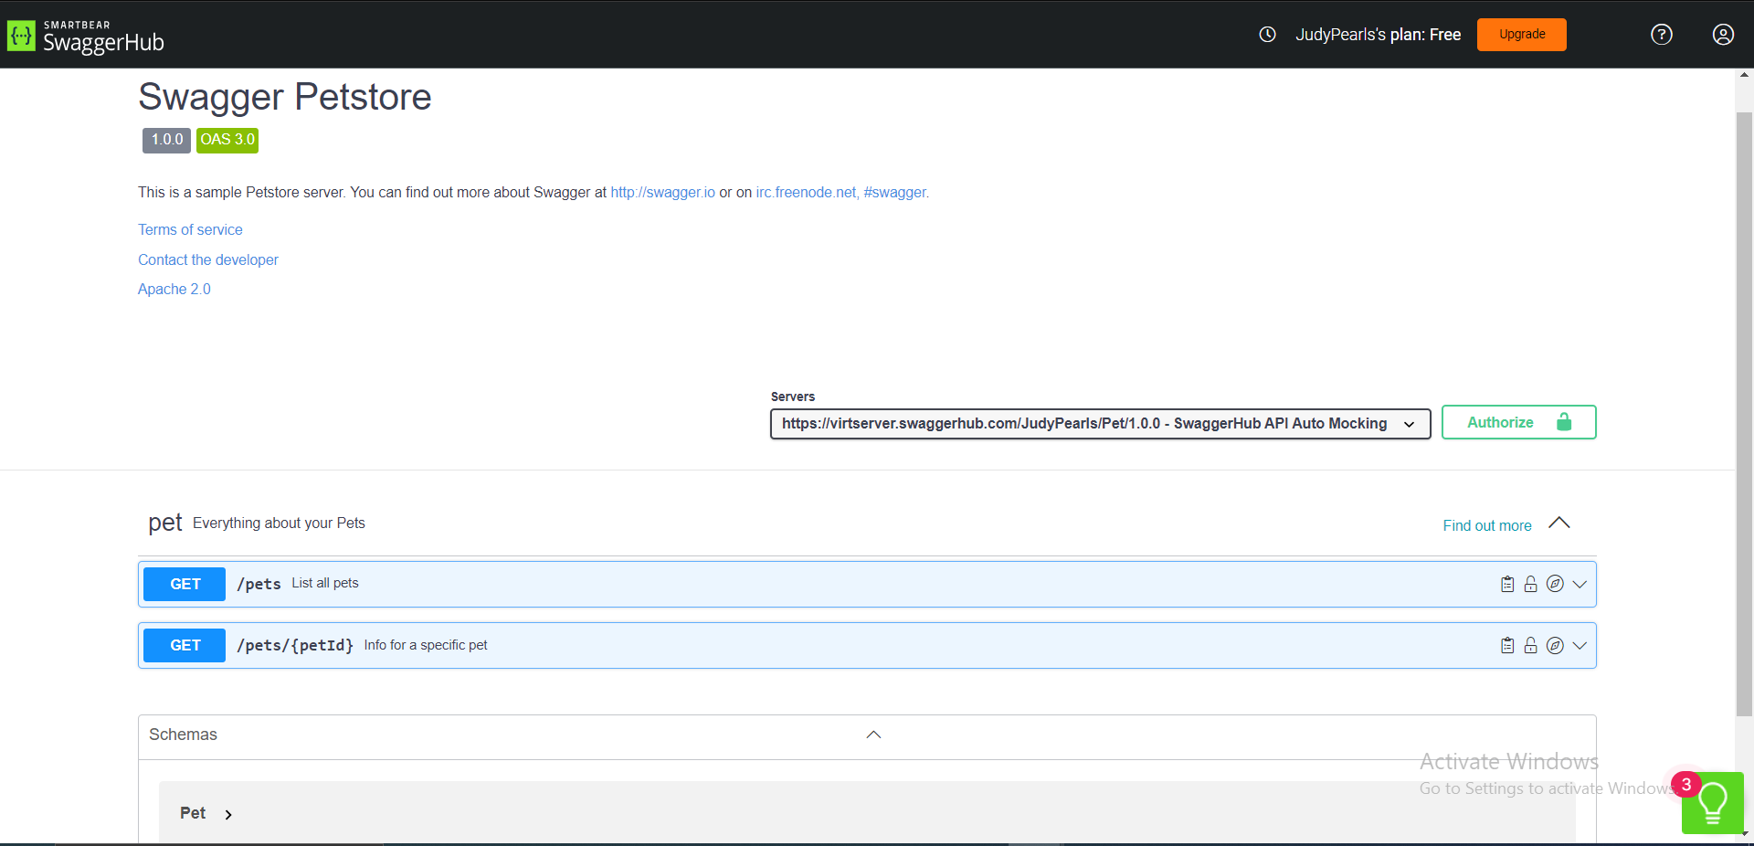
Task: Open the Terms of service link
Action: (x=190, y=230)
